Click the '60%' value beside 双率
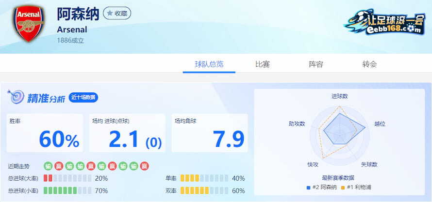Viewport: 432px width, 202px height. tap(238, 190)
